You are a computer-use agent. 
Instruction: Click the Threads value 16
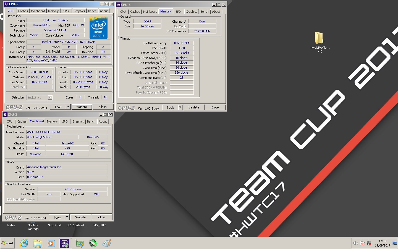(x=105, y=97)
